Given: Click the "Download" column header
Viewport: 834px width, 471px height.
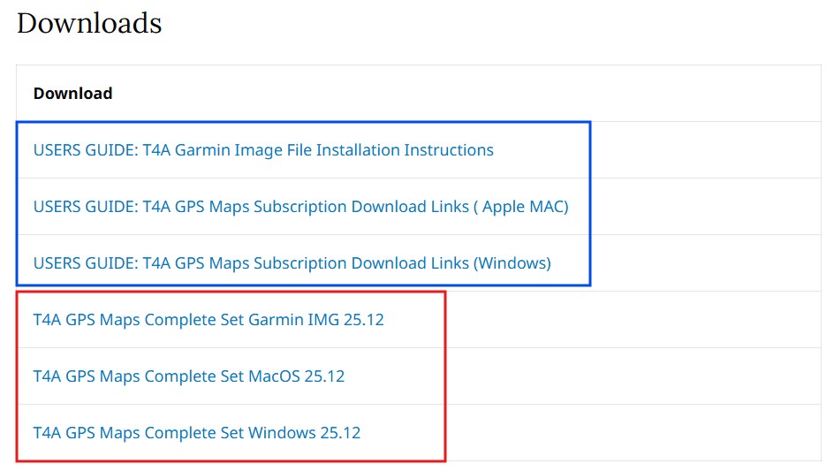Looking at the screenshot, I should [x=72, y=94].
